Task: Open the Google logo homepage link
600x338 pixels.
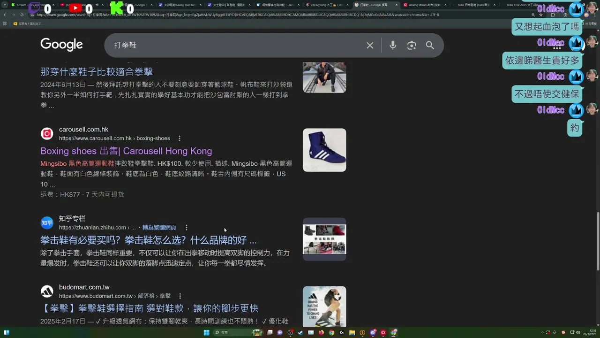Action: pos(61,45)
